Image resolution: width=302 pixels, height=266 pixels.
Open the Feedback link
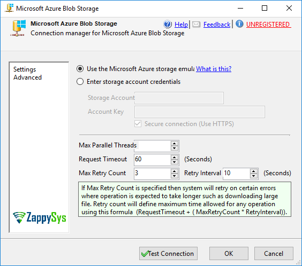217,25
